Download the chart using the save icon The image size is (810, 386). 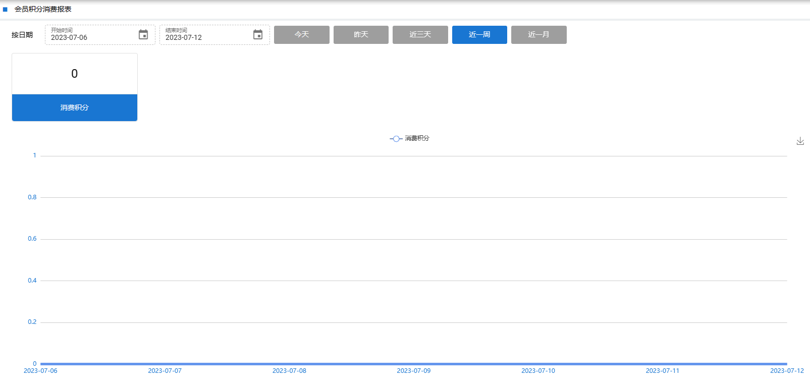tap(800, 141)
